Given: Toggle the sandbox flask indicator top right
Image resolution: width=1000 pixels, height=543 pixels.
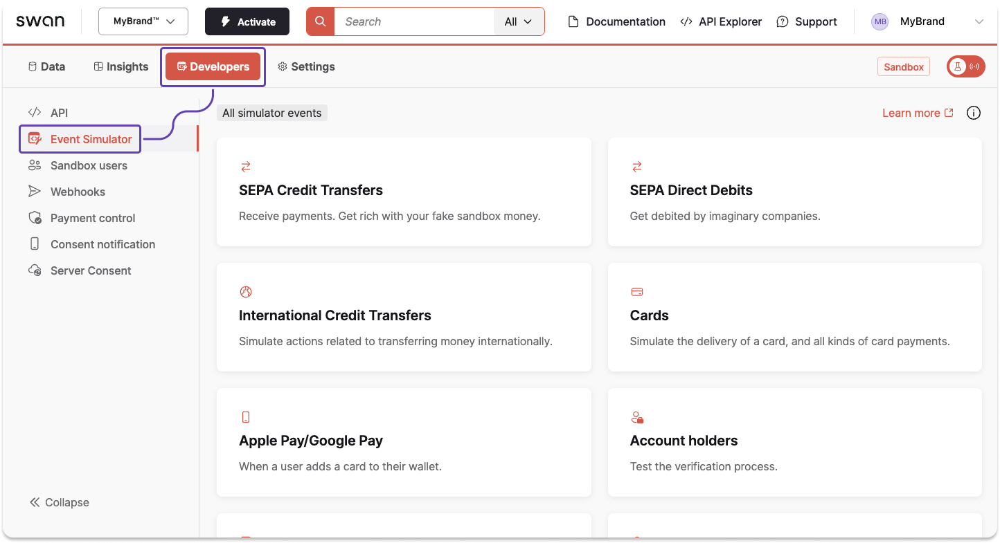Looking at the screenshot, I should coord(958,66).
